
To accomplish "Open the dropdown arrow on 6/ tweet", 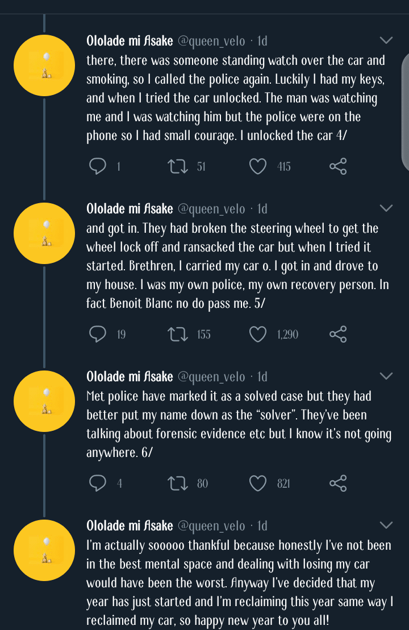I will click(x=386, y=376).
